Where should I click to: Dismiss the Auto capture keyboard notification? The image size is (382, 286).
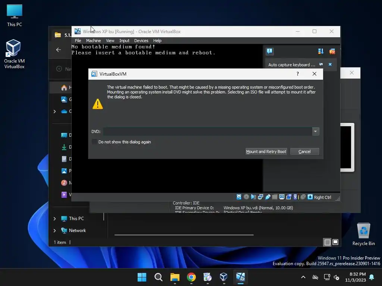(x=330, y=64)
